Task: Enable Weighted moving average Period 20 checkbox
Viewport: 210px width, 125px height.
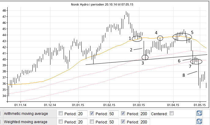Action: 61,122
